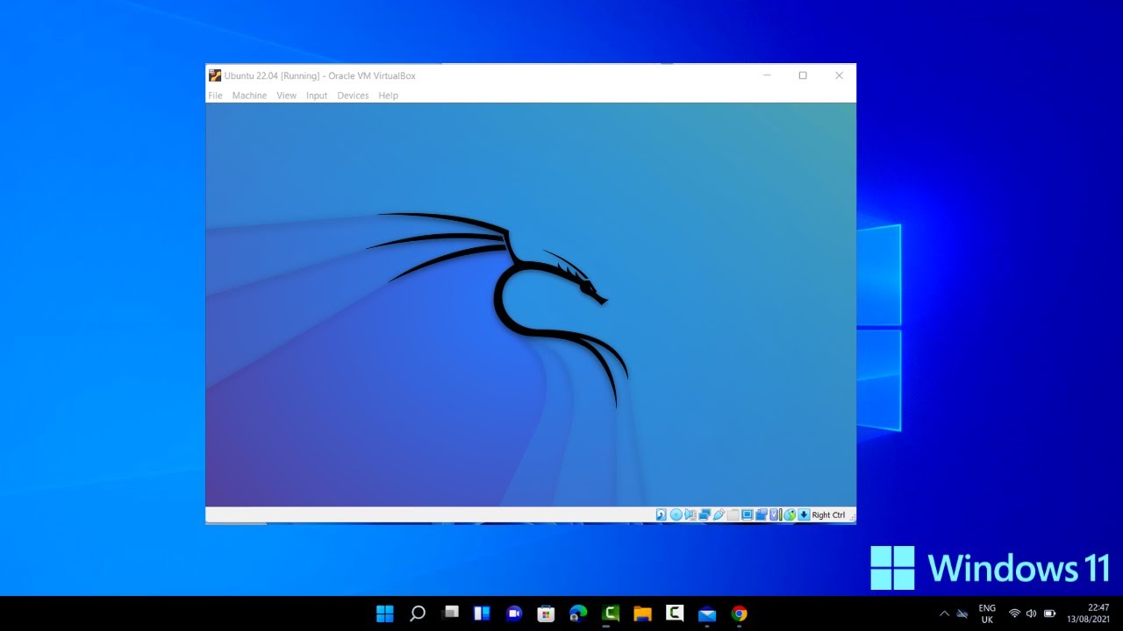Open Windows Search from taskbar
Screen dimensions: 1123x631
click(x=418, y=613)
